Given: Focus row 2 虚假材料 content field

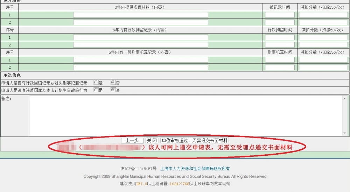Looking at the screenshot, I should point(140,22).
